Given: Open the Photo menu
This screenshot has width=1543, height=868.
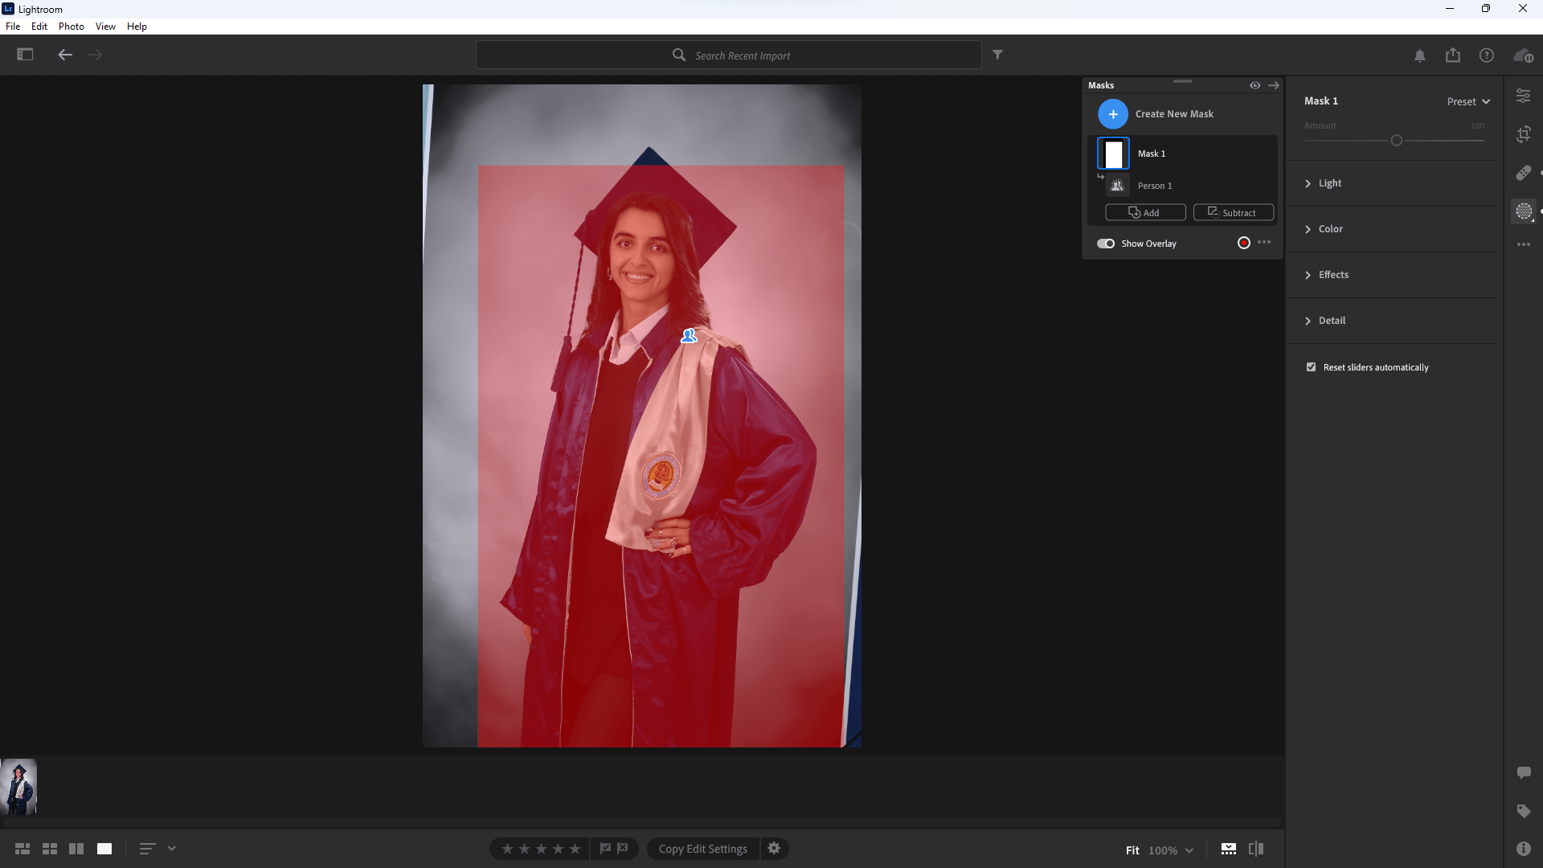Looking at the screenshot, I should tap(71, 26).
